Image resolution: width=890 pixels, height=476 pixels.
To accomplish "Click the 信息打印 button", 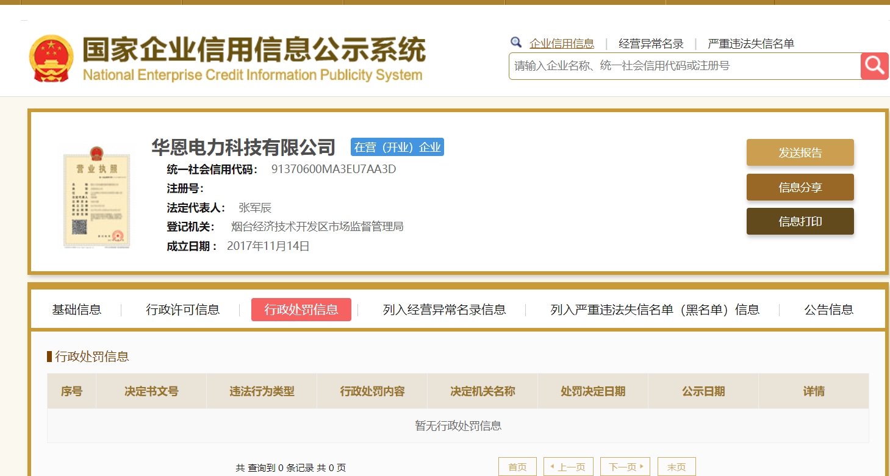I will (x=800, y=221).
